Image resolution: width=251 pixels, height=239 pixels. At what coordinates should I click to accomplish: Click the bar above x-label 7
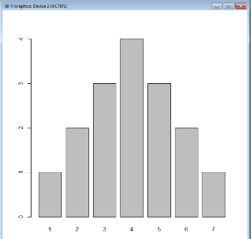click(214, 194)
